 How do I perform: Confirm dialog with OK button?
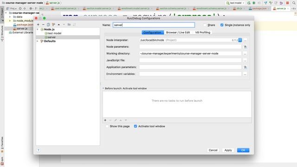(243, 150)
